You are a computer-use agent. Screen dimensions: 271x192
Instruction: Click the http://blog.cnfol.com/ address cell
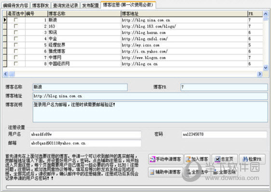[x=184, y=38]
